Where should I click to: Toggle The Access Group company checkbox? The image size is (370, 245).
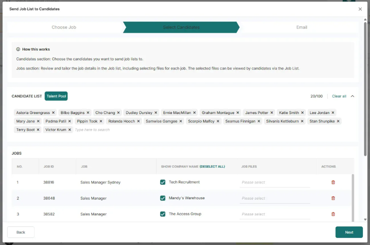(x=163, y=214)
